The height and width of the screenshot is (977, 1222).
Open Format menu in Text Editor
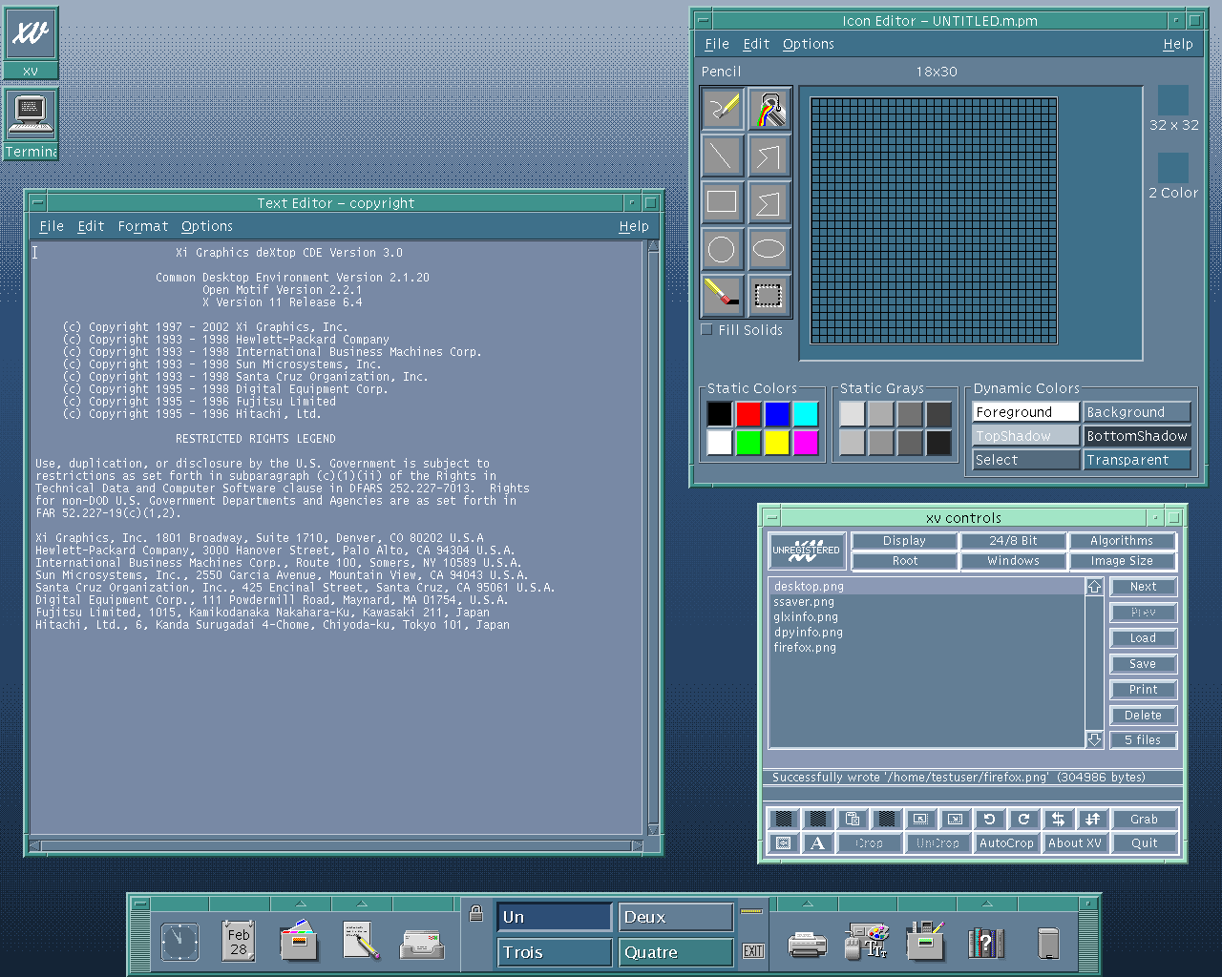tap(142, 226)
